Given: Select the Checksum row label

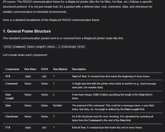Looking at the screenshot, I should 12,116.
